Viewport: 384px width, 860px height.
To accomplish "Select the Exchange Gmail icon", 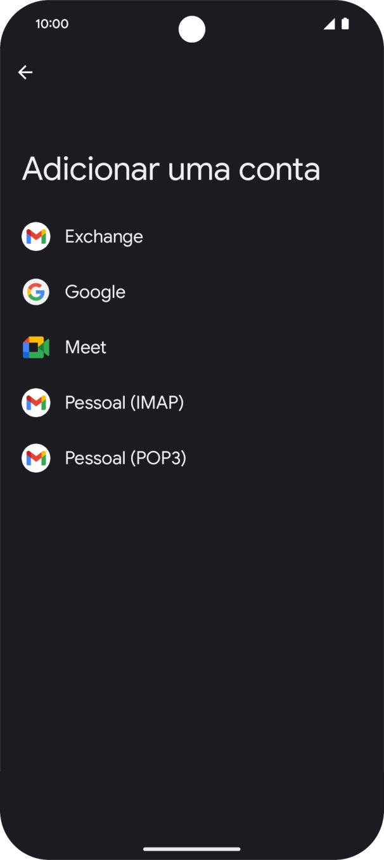I will tap(35, 236).
